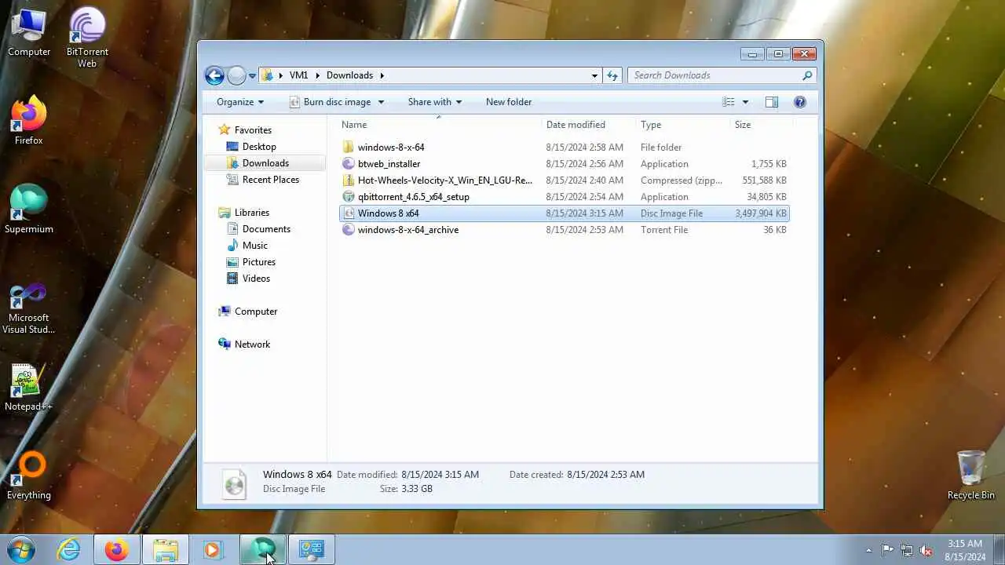Select the Windows 8 x64 disc image icon

tap(349, 213)
